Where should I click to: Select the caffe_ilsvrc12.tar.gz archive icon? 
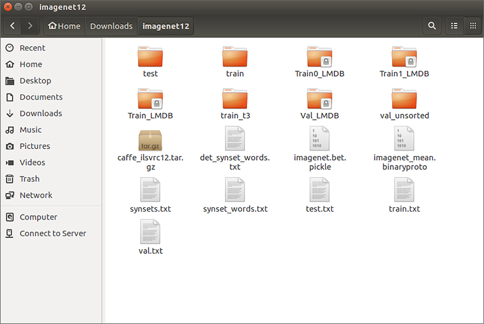[150, 140]
